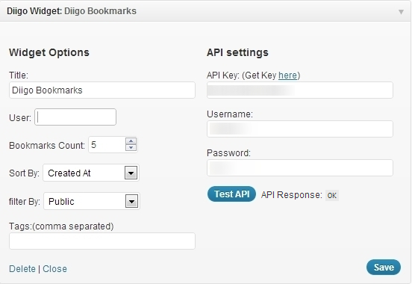Viewport: 412px width, 284px height.
Task: Focus the Title input field
Action: 102,90
